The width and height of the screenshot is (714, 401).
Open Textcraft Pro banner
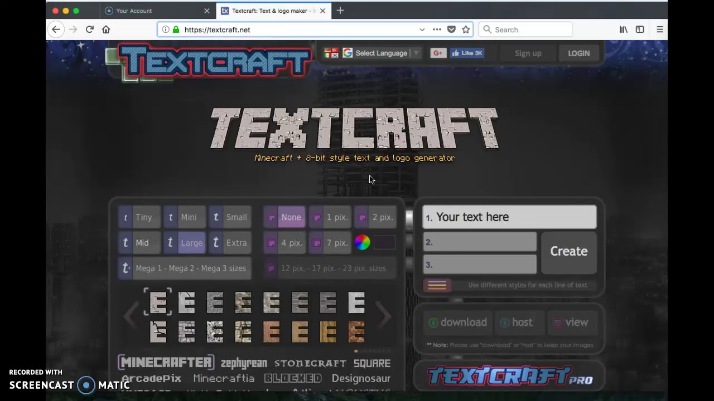click(509, 376)
